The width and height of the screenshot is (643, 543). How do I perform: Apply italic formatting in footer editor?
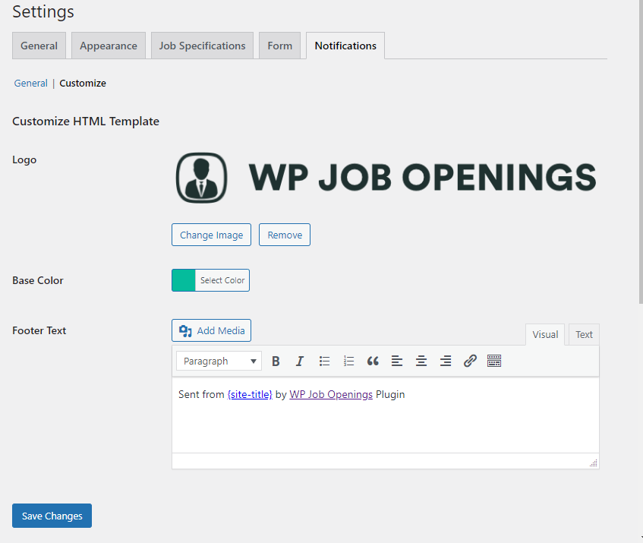point(300,361)
